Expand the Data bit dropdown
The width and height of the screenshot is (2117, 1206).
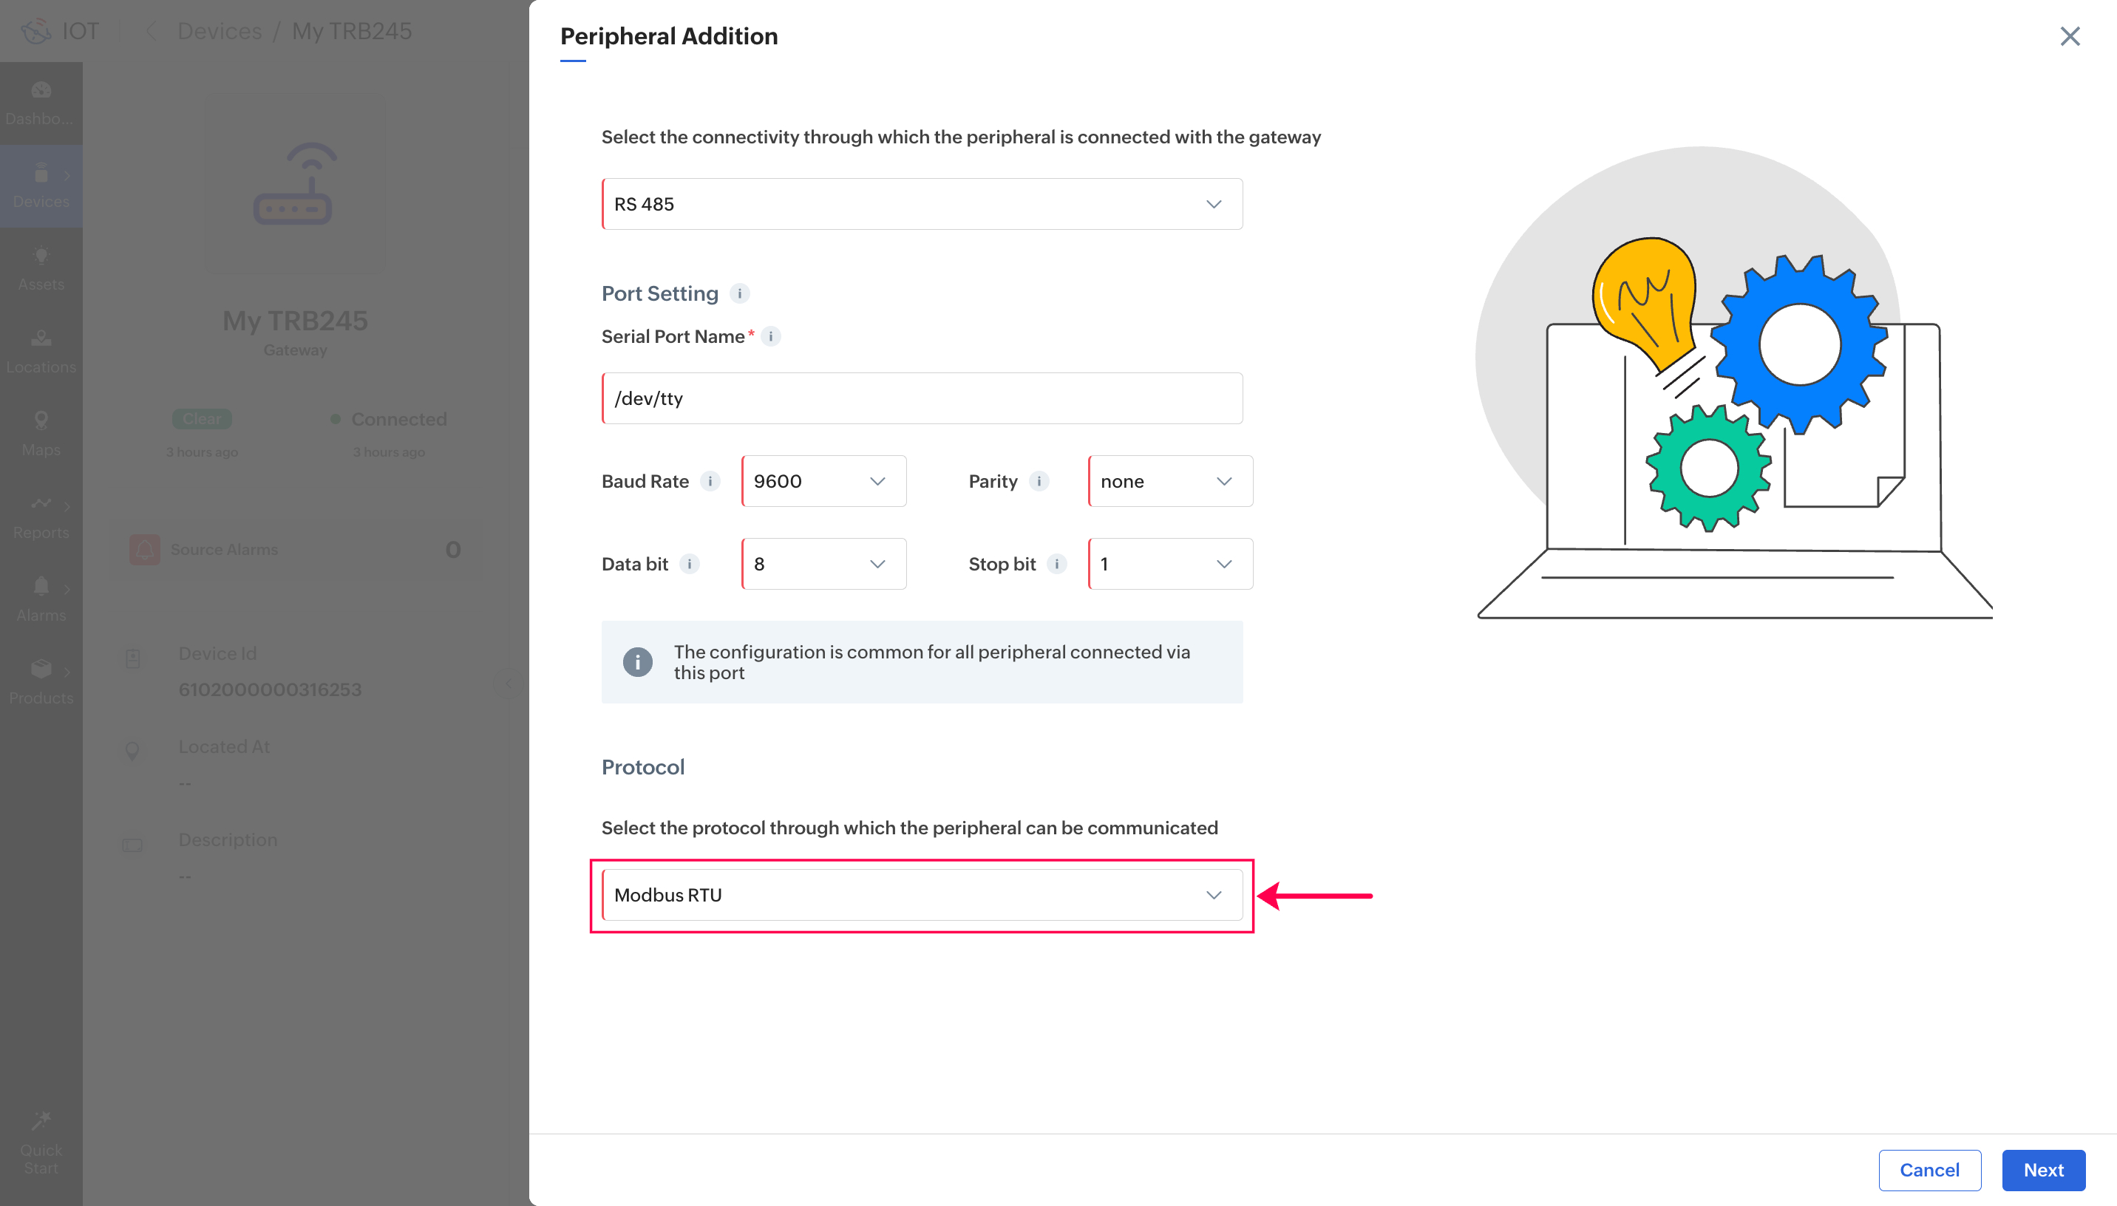[x=823, y=564]
